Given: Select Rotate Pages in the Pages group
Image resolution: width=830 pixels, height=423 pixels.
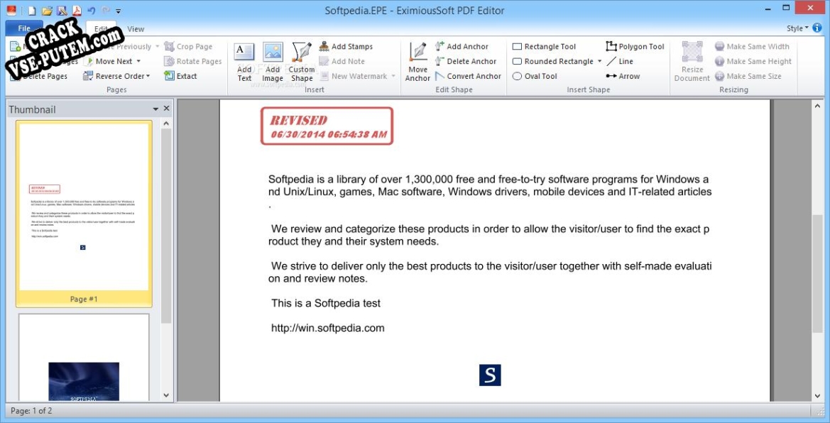Looking at the screenshot, I should tap(192, 62).
